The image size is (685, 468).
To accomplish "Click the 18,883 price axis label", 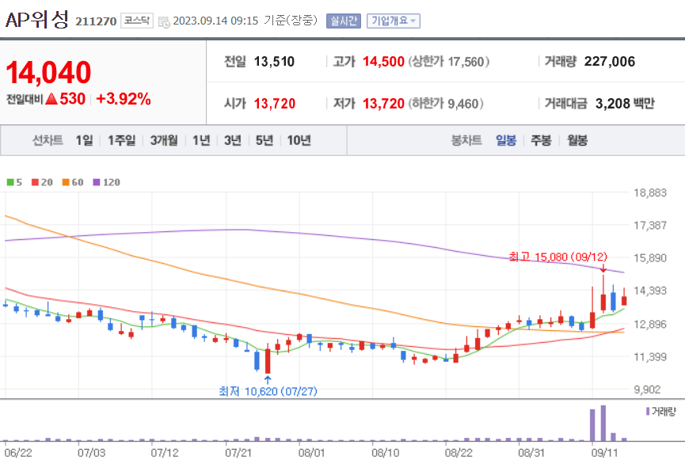I will [x=650, y=192].
